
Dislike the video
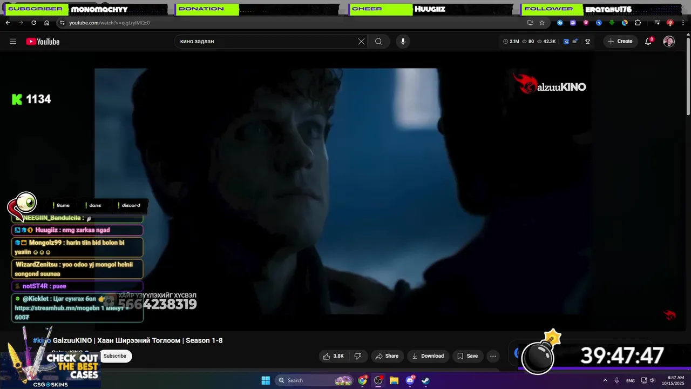point(357,356)
